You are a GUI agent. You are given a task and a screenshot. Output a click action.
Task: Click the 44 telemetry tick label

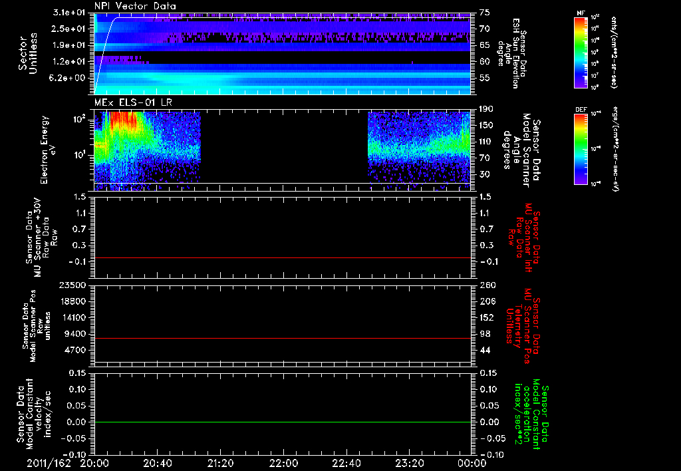coord(485,350)
